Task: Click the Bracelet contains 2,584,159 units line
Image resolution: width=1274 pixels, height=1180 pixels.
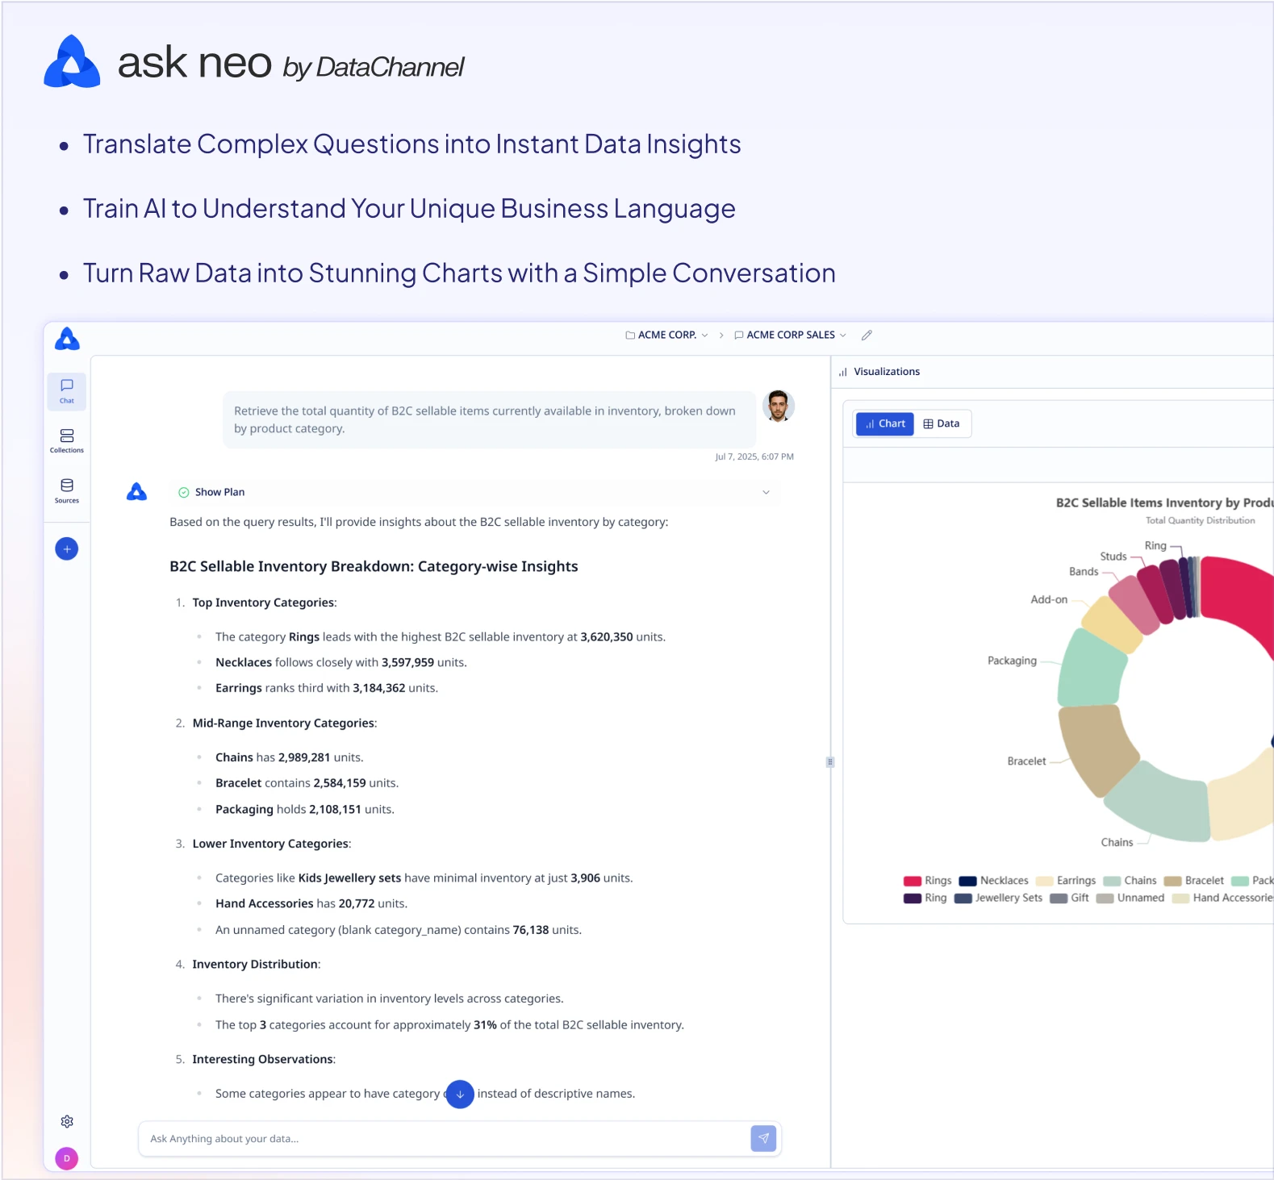Action: click(x=307, y=783)
